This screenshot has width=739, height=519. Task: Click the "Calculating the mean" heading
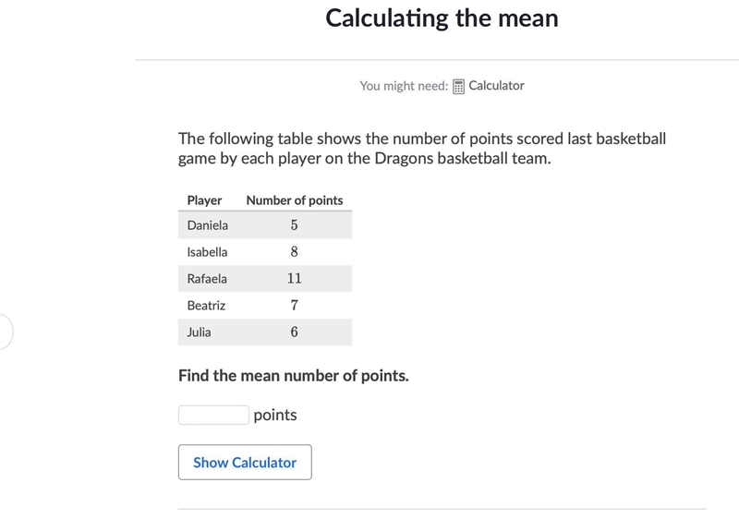coord(442,18)
